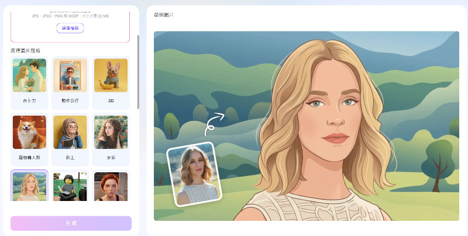The image size is (468, 236).
Task: Click the upload area with JPG, PNG format text
Action: (70, 26)
